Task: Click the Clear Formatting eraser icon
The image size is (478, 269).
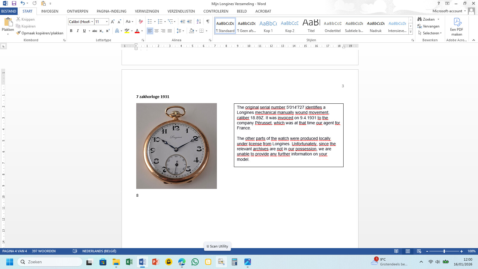Action: pyautogui.click(x=141, y=22)
